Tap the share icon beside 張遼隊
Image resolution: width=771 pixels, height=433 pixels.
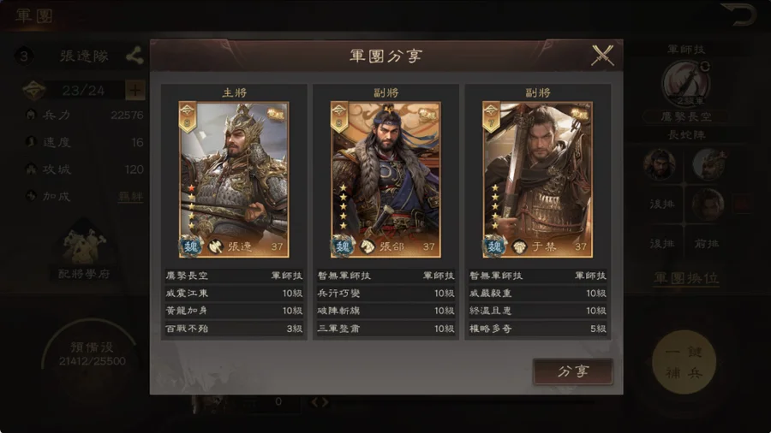point(134,56)
